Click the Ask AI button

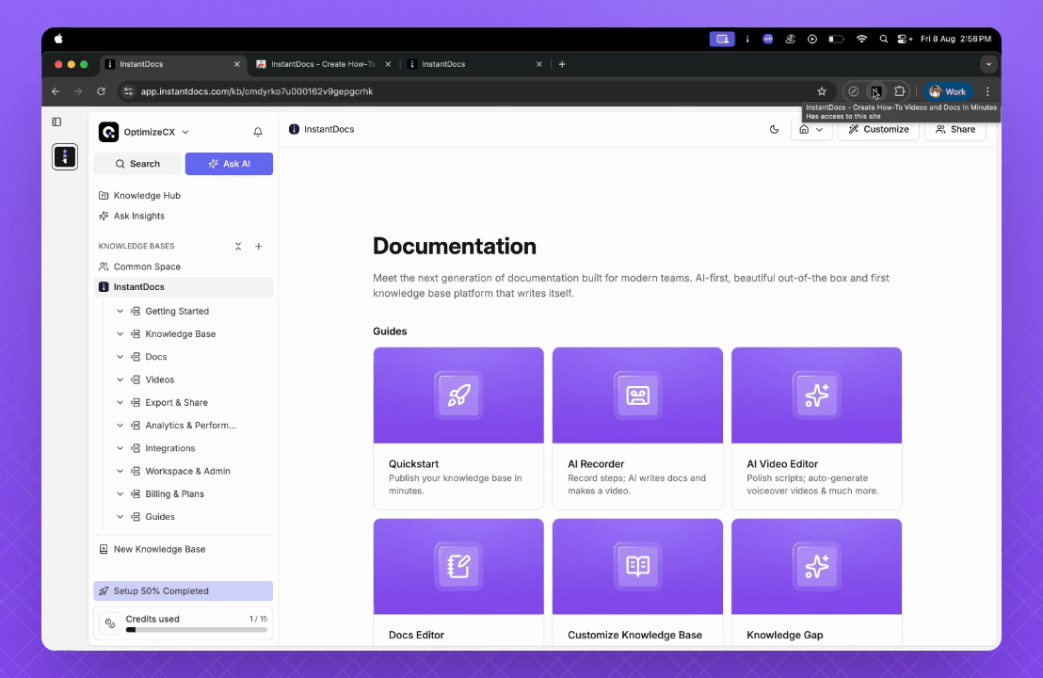tap(229, 164)
